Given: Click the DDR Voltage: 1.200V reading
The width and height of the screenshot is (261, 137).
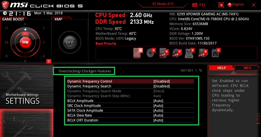Looking at the screenshot, I should tap(186, 33).
